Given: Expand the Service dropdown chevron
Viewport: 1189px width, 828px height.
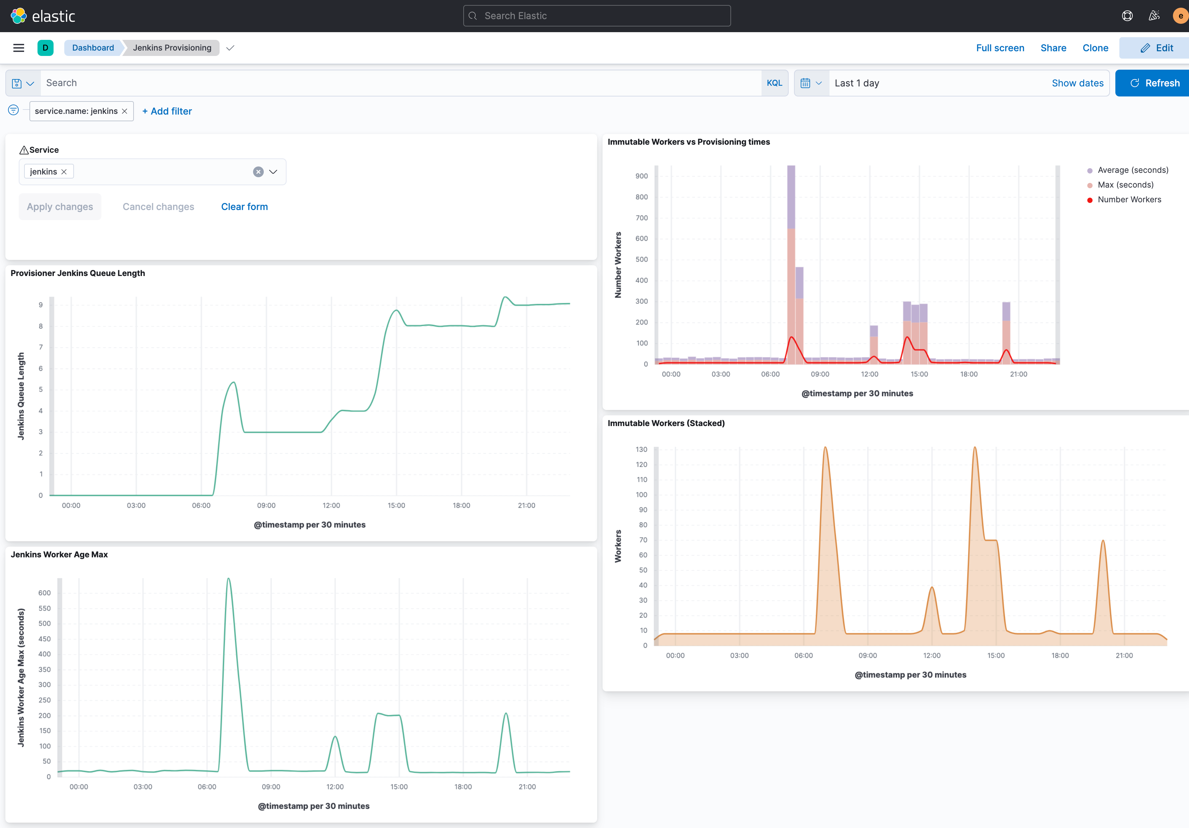Looking at the screenshot, I should click(x=273, y=172).
